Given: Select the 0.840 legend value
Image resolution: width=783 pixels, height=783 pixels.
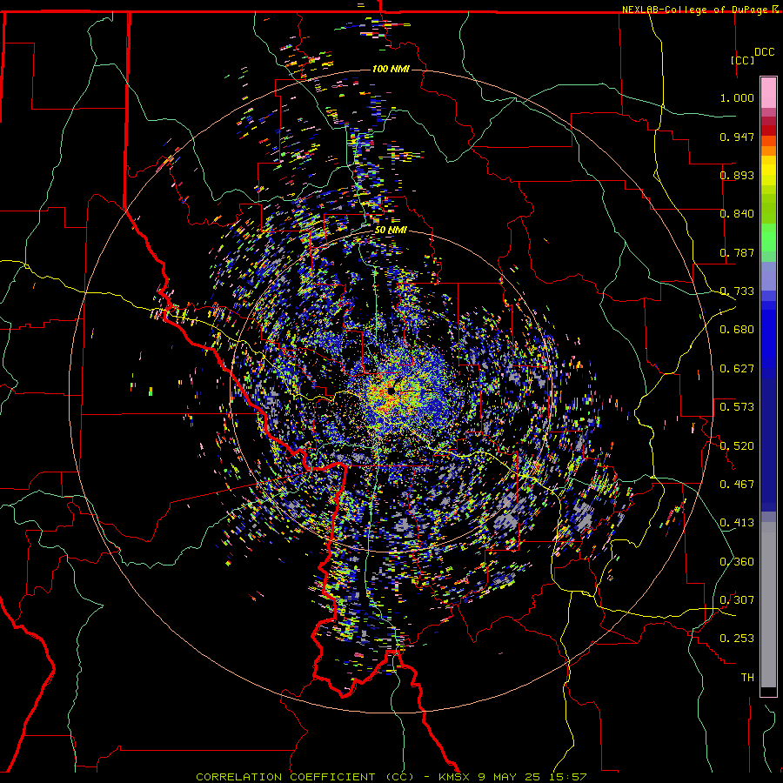Looking at the screenshot, I should point(737,214).
